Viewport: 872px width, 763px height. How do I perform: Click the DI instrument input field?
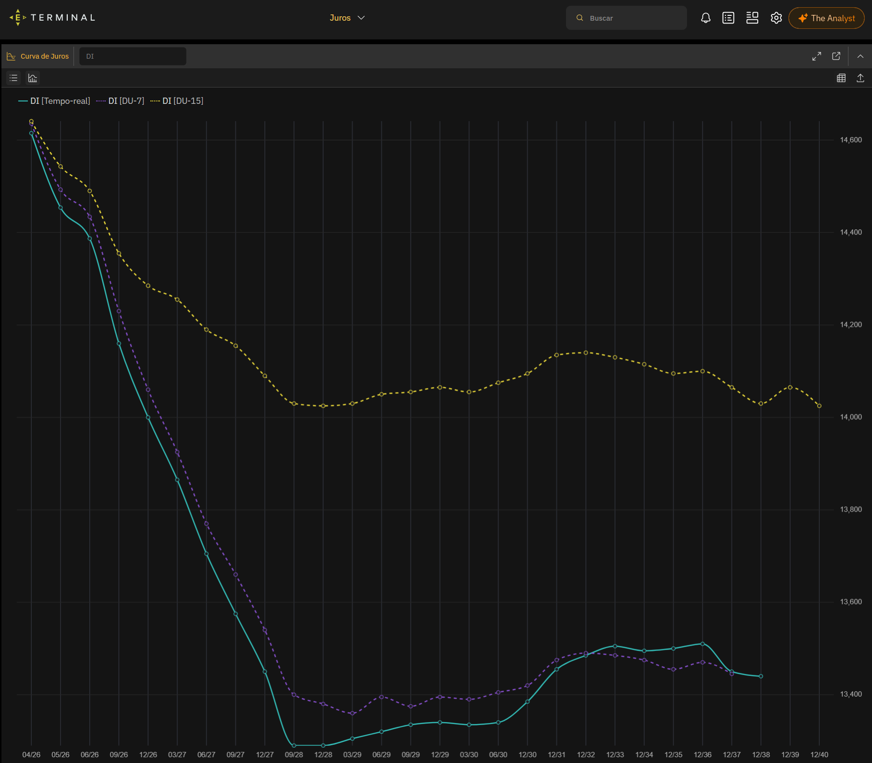coord(133,56)
